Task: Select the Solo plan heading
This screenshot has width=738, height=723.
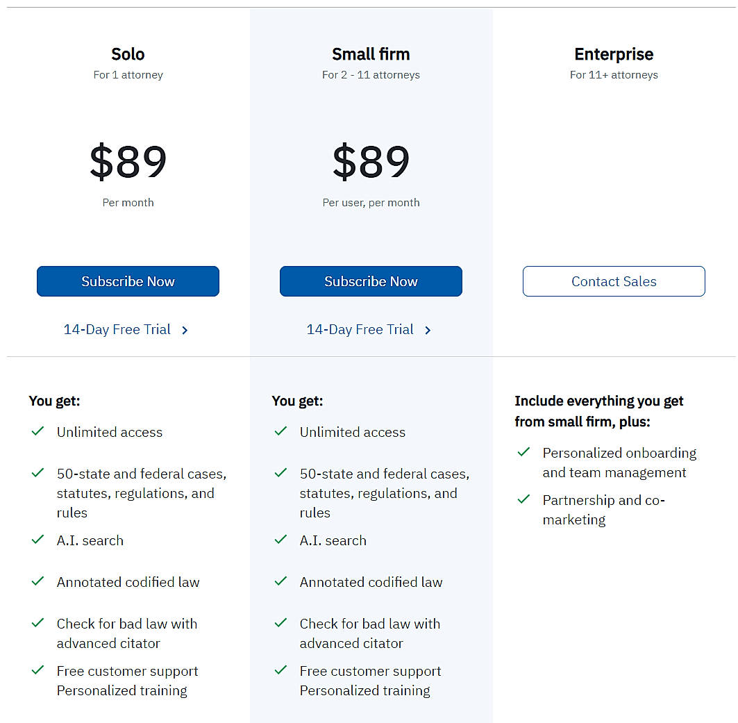Action: [x=128, y=54]
